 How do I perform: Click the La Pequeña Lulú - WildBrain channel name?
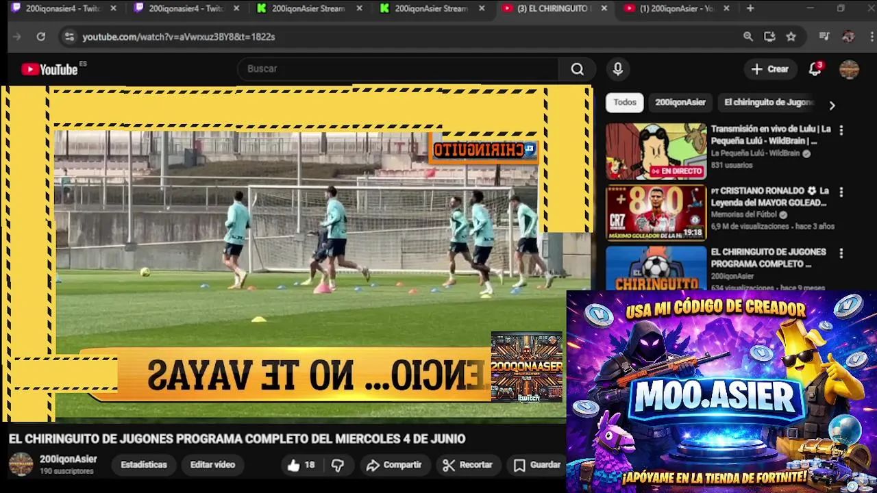click(755, 153)
